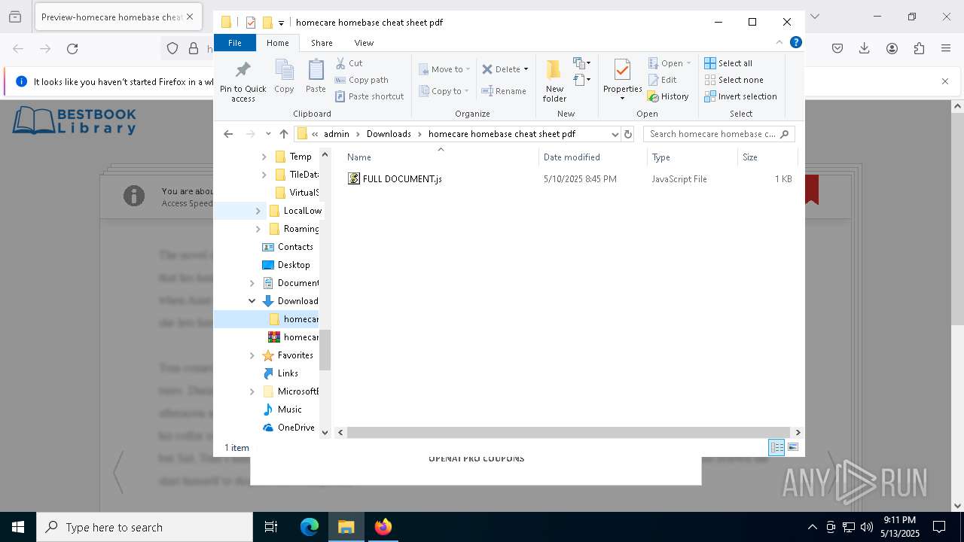Image resolution: width=964 pixels, height=542 pixels.
Task: Open Properties in the ribbon
Action: pyautogui.click(x=622, y=81)
